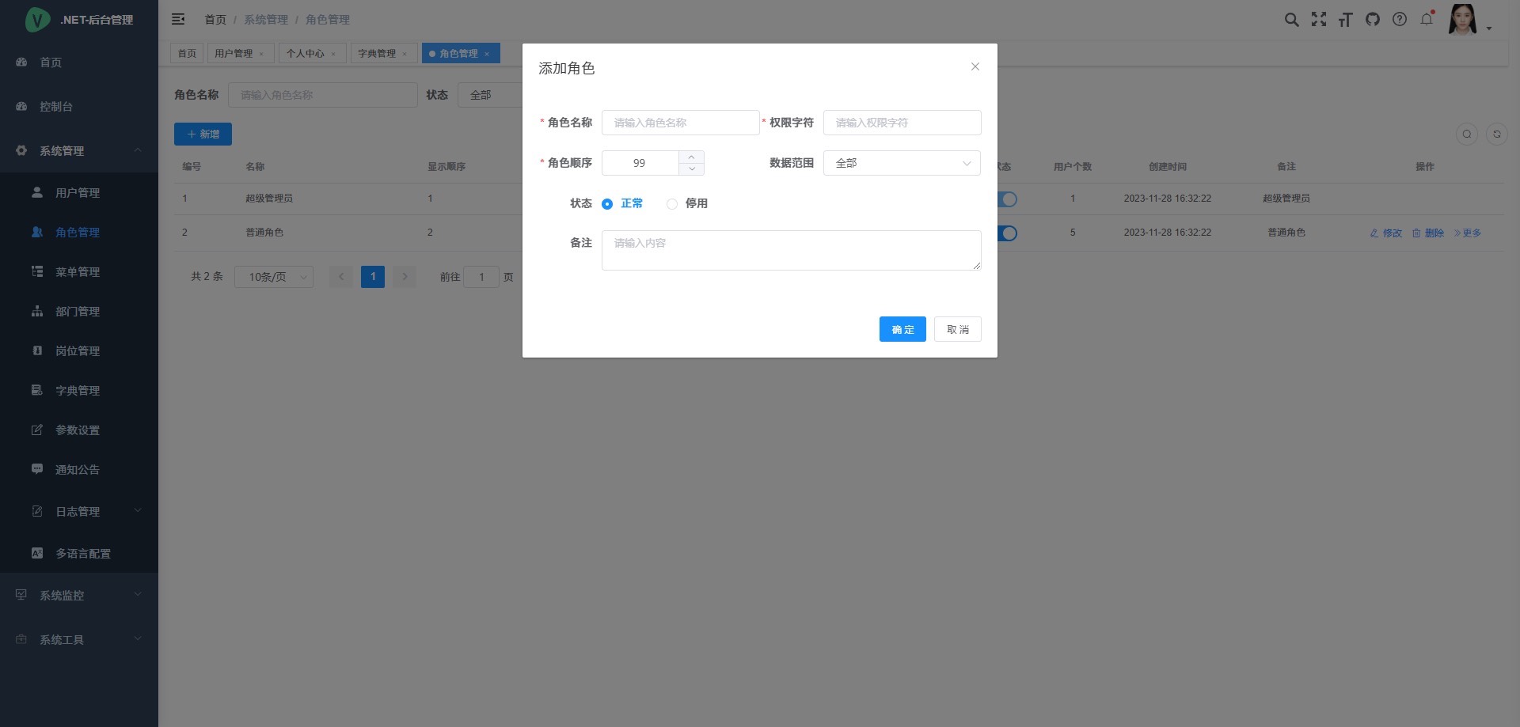Click the 通知公告 message icon in sidebar
Screen dimensions: 1520x727
click(37, 469)
